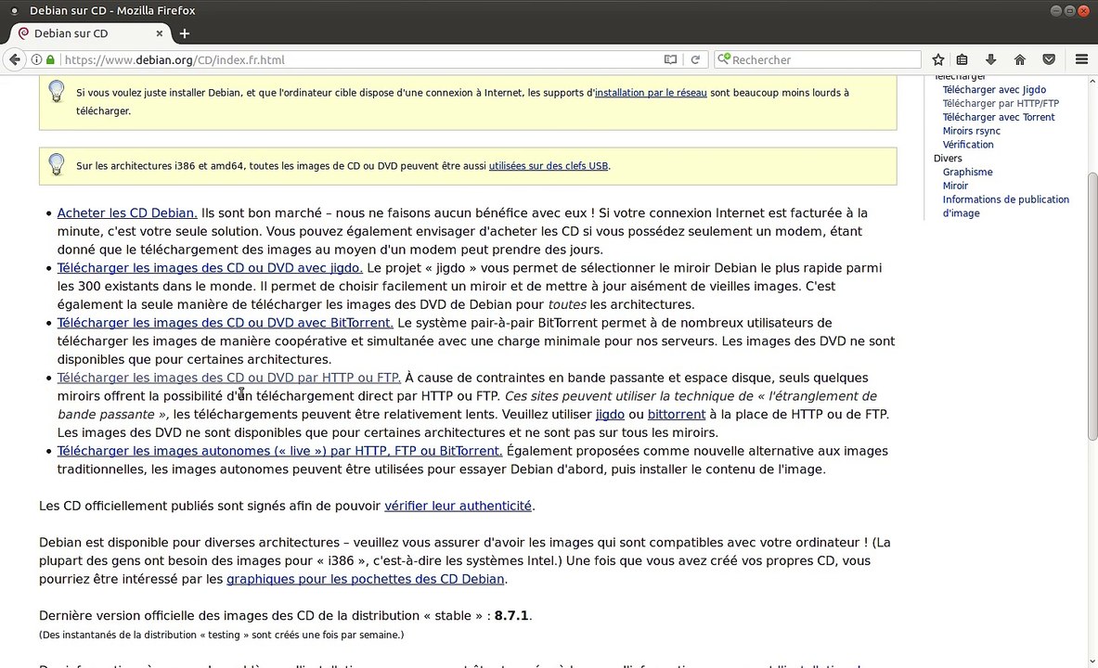Click the stable version number 8.7.1
The height and width of the screenshot is (668, 1098).
(511, 615)
